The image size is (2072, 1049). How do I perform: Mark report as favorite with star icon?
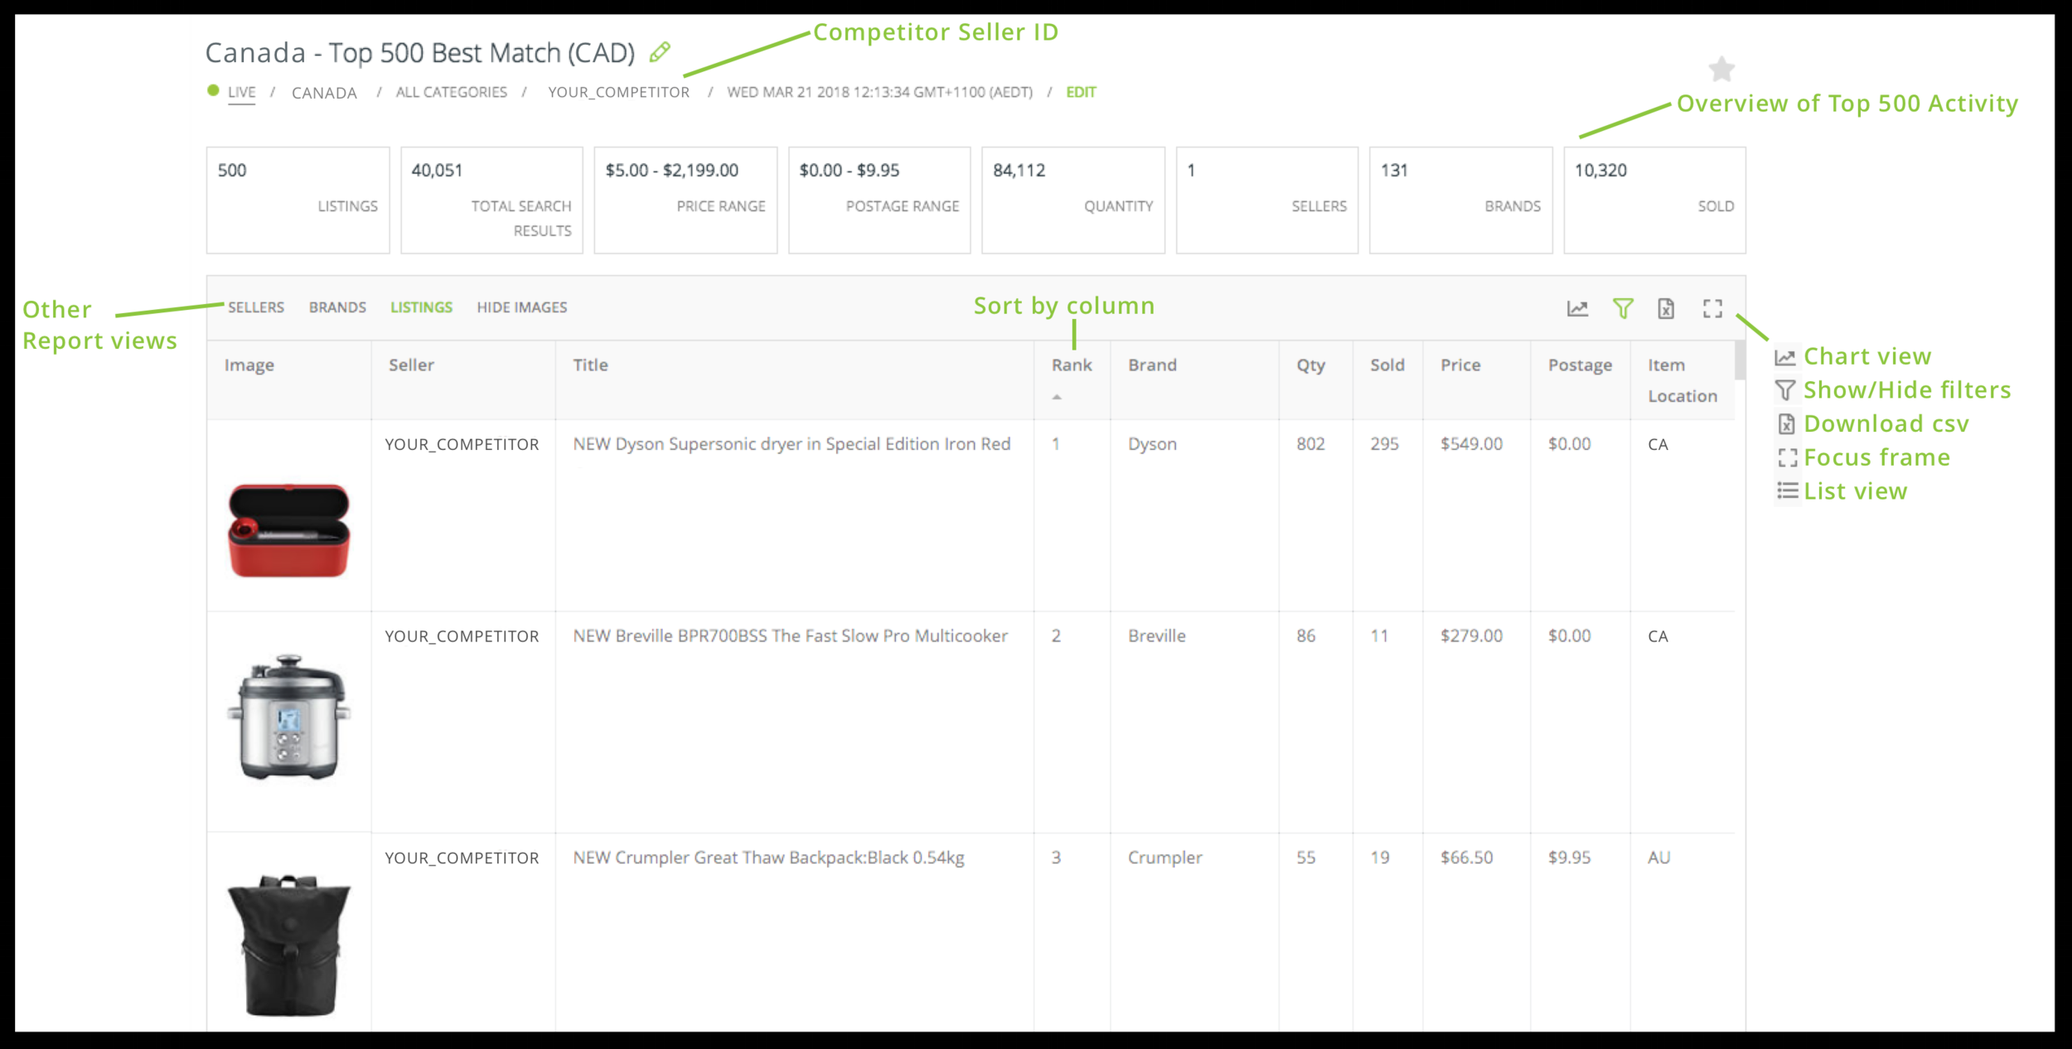[x=1721, y=69]
